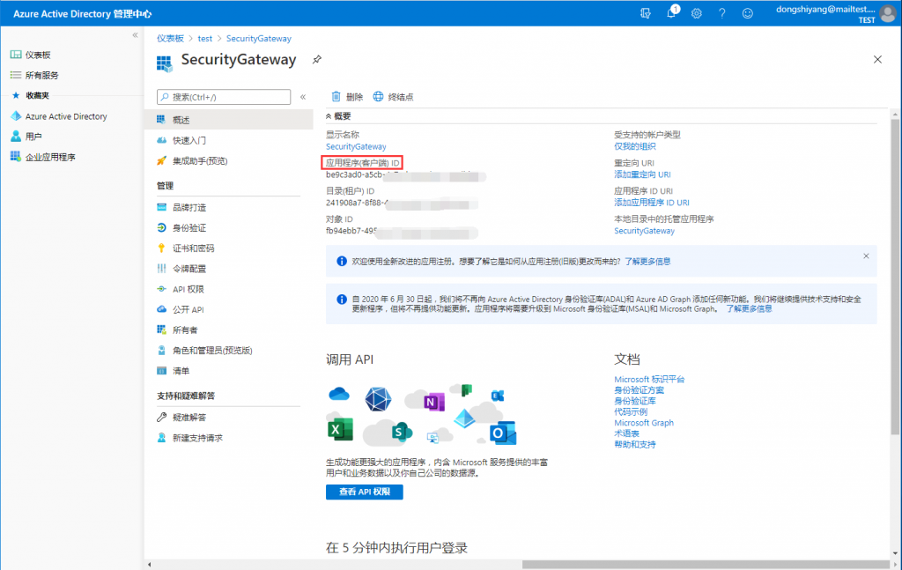Click the Outlook icon in 调用 API graphic
Image resolution: width=902 pixels, height=570 pixels.
tap(503, 433)
